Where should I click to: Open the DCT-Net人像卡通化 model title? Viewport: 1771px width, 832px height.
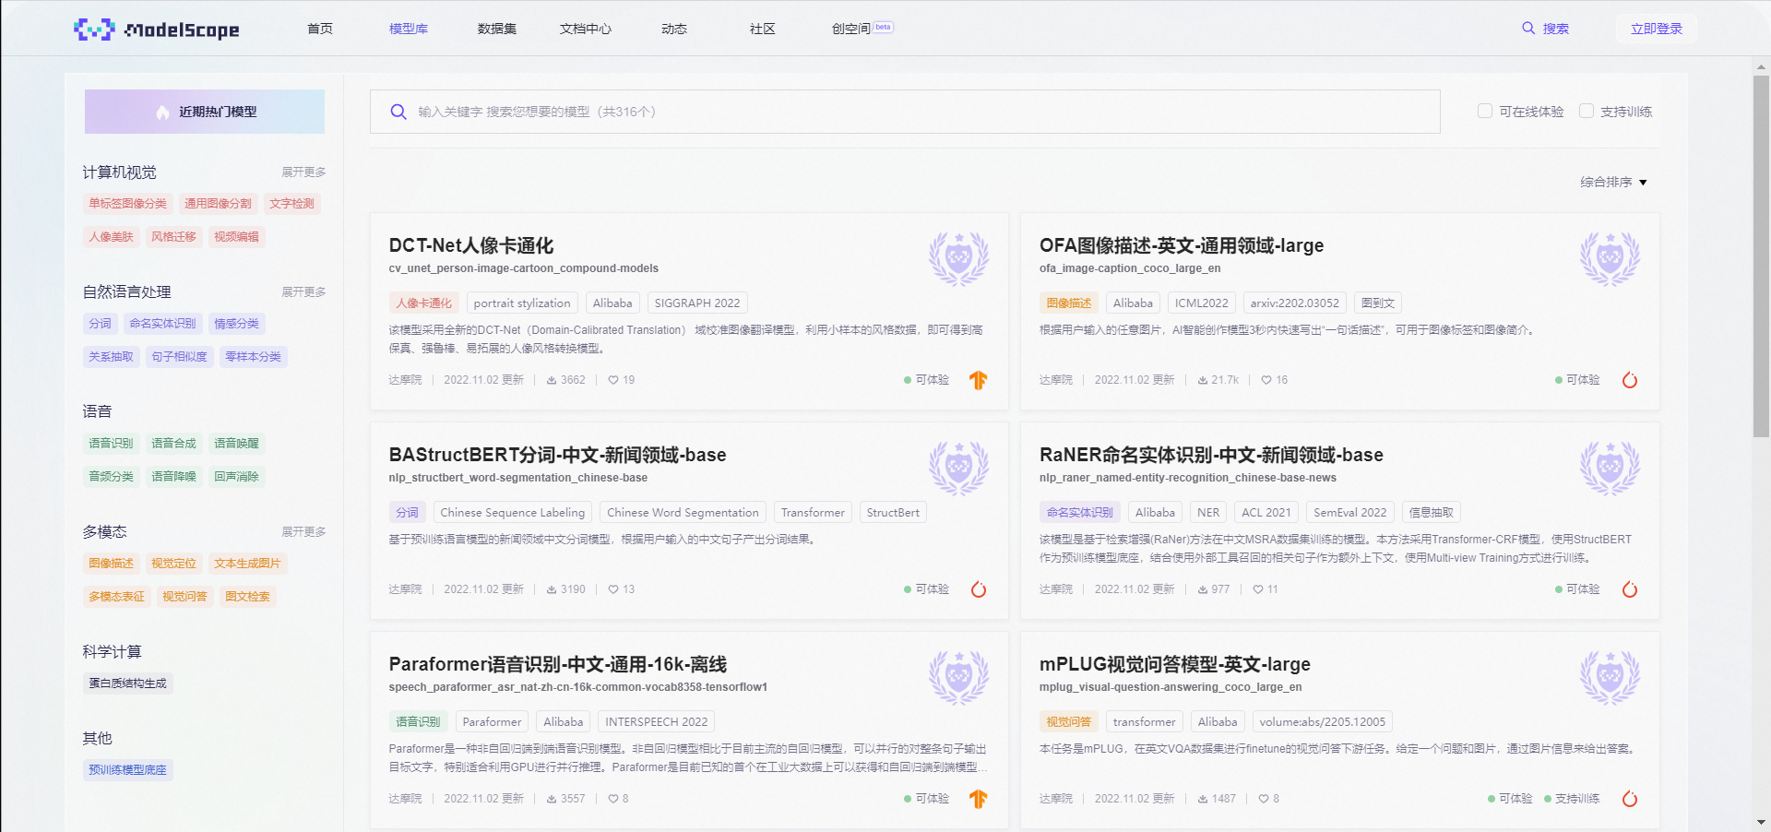471,245
